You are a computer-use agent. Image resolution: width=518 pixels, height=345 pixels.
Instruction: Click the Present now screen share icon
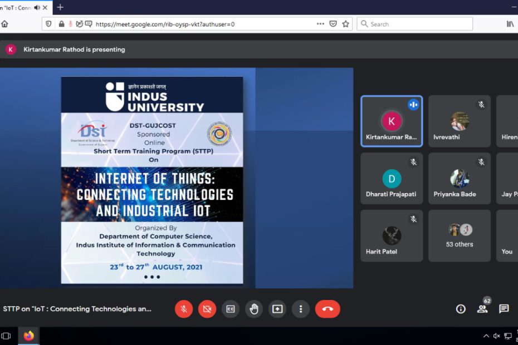point(277,309)
